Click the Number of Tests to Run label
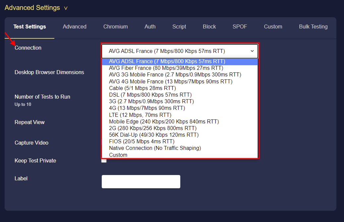344x222 pixels. coord(42,97)
